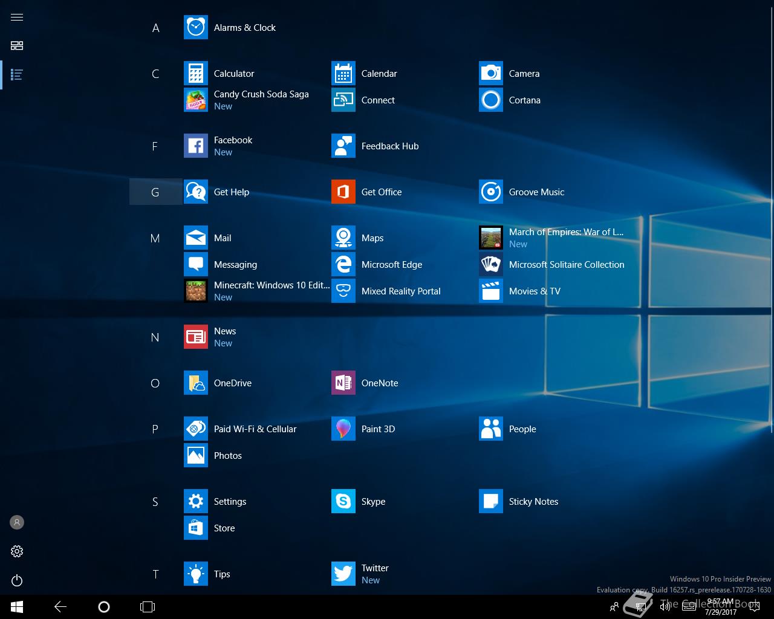The width and height of the screenshot is (774, 619).
Task: Open the Connect app icon
Action: point(343,100)
